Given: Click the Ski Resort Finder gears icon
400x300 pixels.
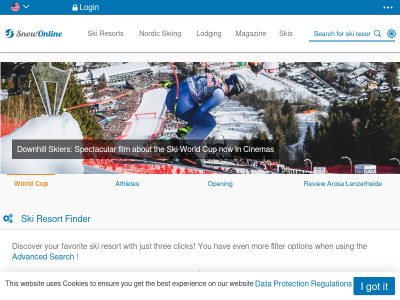Looking at the screenshot, I should pyautogui.click(x=8, y=218).
